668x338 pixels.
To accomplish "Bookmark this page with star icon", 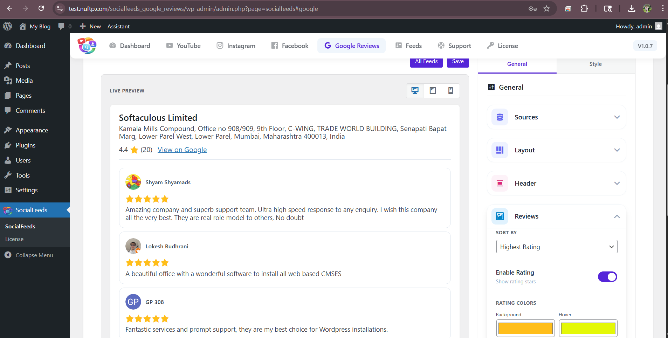I will (546, 9).
